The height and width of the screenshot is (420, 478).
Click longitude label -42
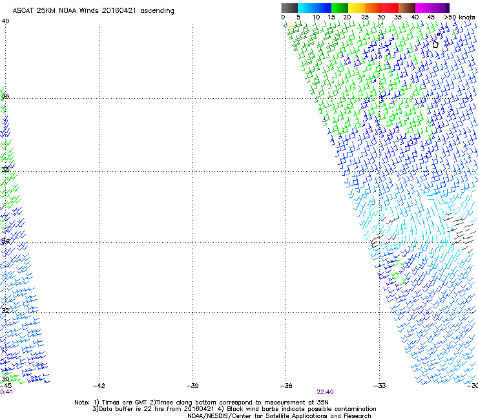pyautogui.click(x=99, y=386)
